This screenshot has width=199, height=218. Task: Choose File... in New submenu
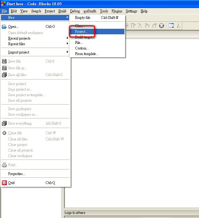(97, 43)
